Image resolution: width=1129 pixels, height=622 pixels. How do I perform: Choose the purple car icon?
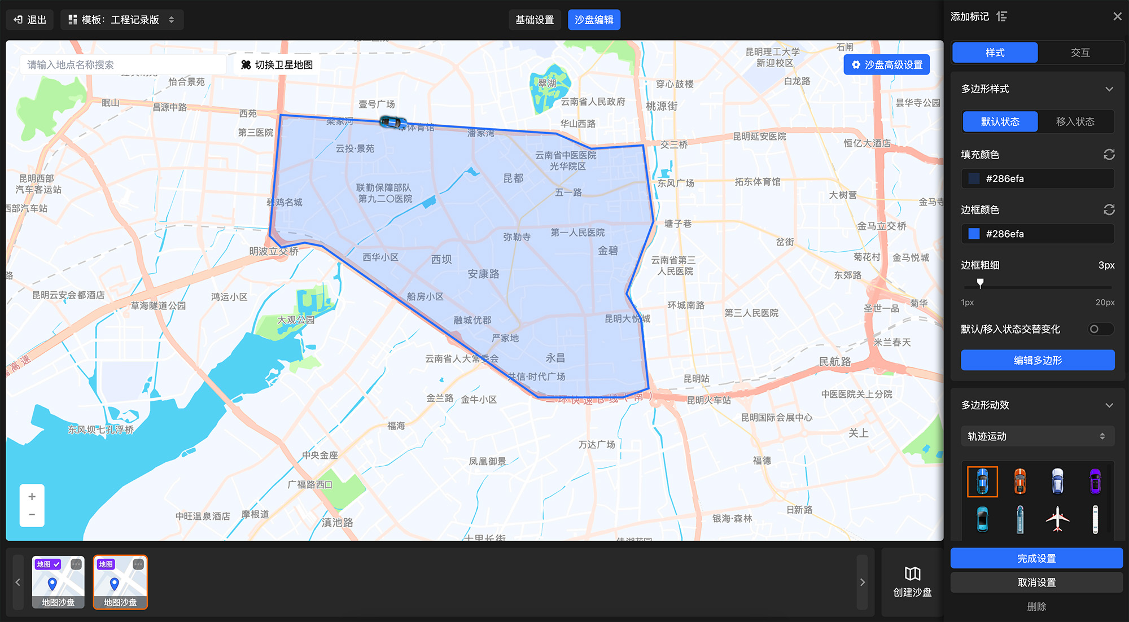point(1095,481)
